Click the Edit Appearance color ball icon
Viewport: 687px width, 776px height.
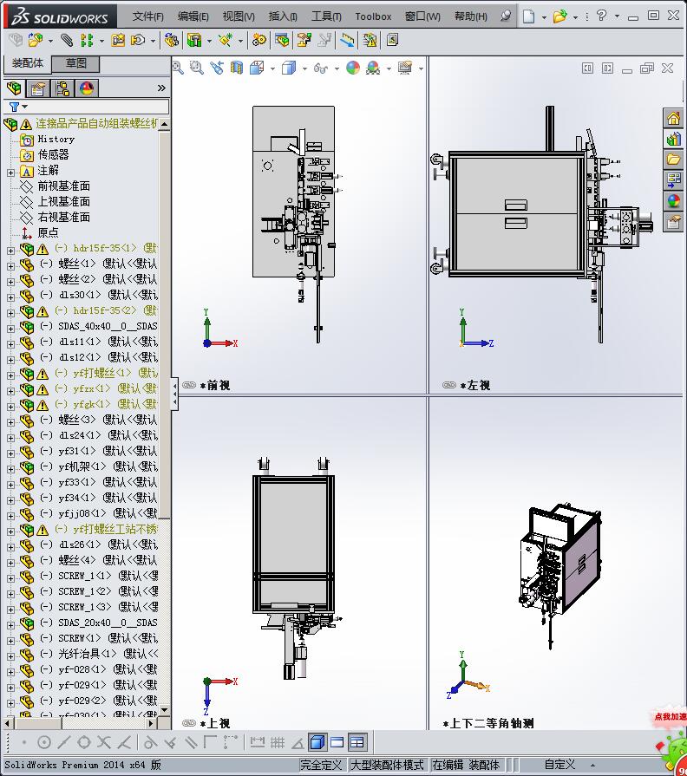353,68
